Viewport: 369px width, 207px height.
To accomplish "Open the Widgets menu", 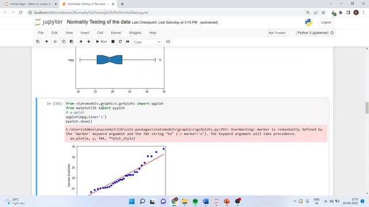I will (135, 33).
